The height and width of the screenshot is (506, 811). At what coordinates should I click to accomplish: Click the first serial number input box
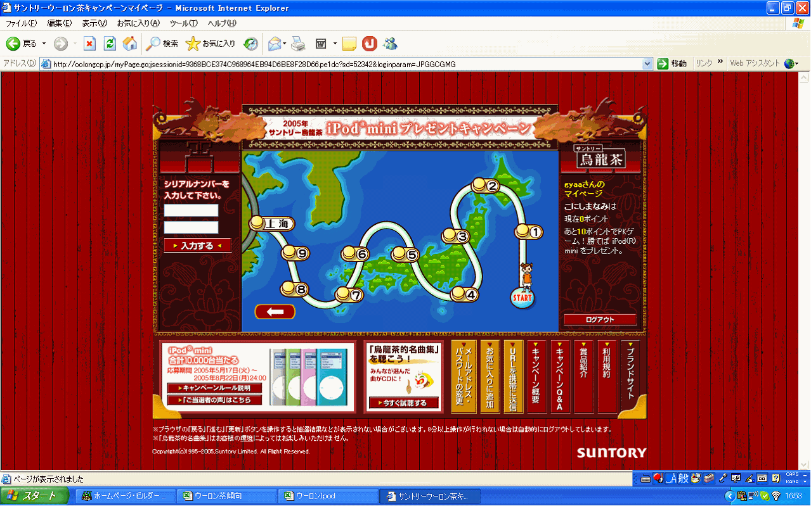pos(191,210)
